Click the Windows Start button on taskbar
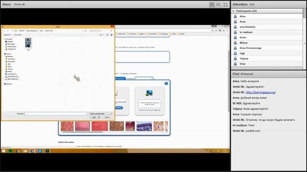Image resolution: width=307 pixels, height=172 pixels. [3, 151]
